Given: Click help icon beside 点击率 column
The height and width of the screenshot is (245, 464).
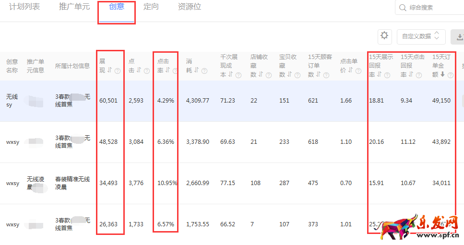Looking at the screenshot, I should click(x=175, y=71).
